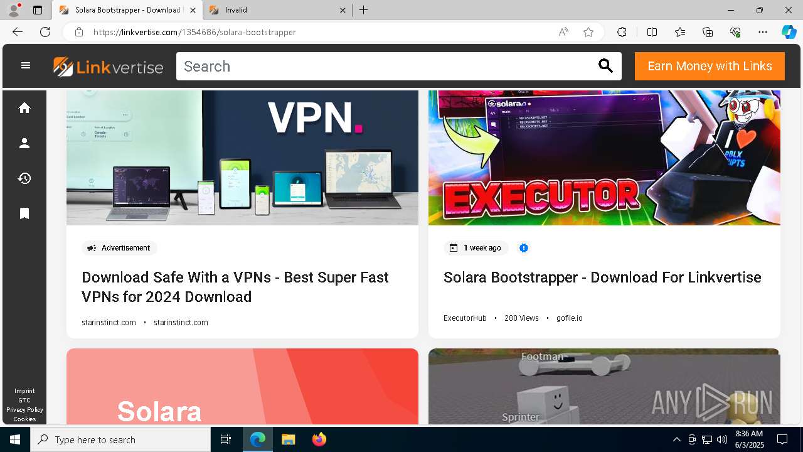
Task: Open tab actions menu icon
Action: pos(38,10)
